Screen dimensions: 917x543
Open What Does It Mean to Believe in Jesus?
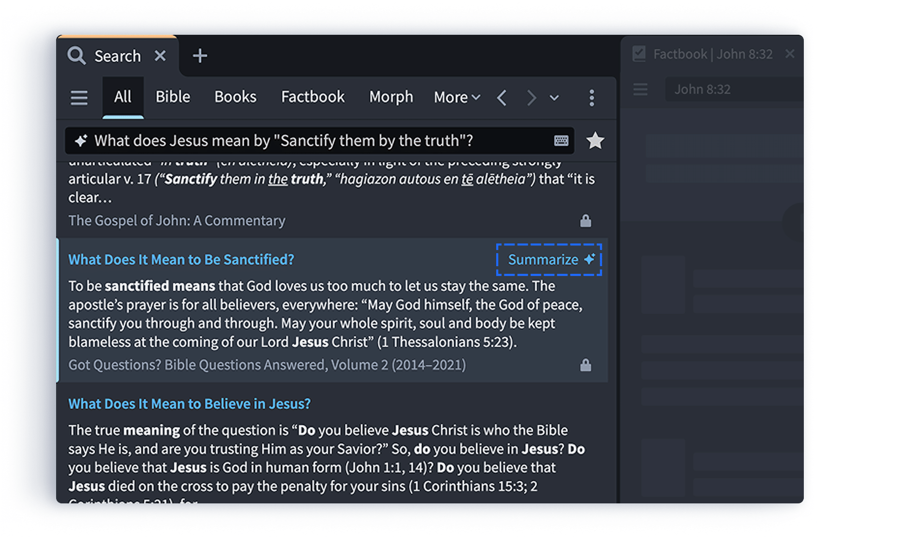pos(190,404)
